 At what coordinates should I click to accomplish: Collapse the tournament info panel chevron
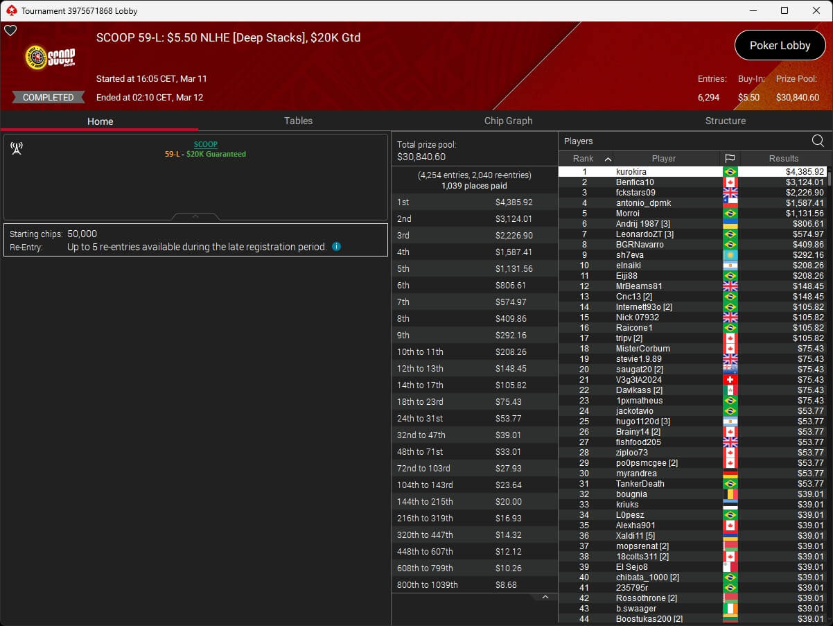click(x=195, y=216)
